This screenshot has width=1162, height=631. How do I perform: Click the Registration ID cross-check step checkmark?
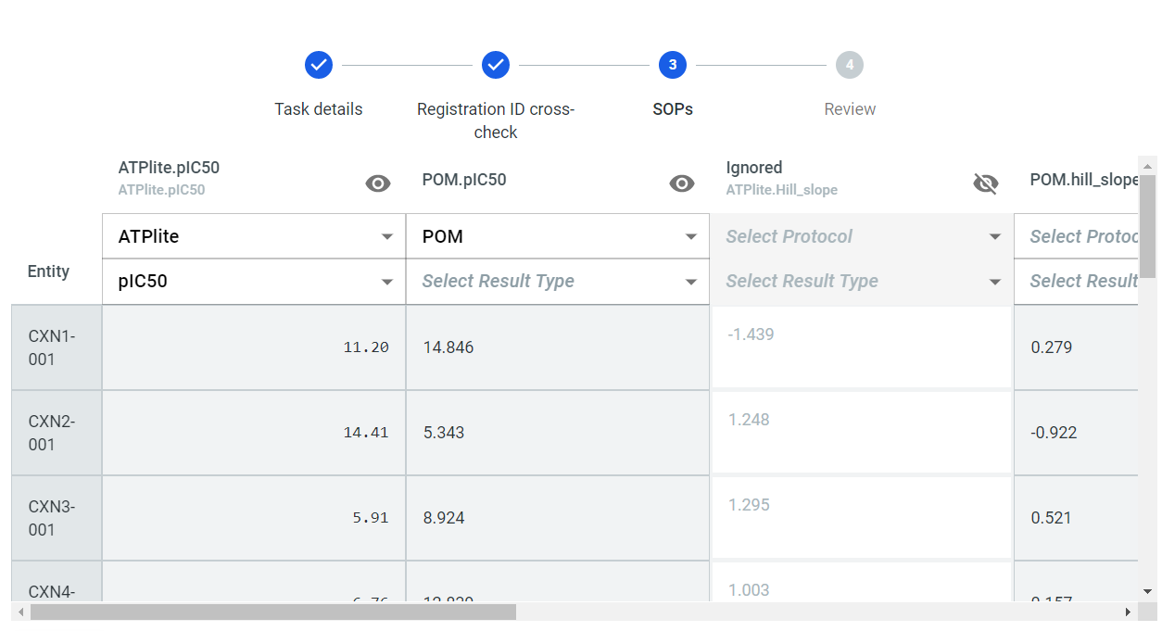pos(496,65)
